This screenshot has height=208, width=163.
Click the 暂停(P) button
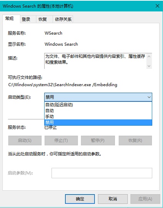click(98, 140)
